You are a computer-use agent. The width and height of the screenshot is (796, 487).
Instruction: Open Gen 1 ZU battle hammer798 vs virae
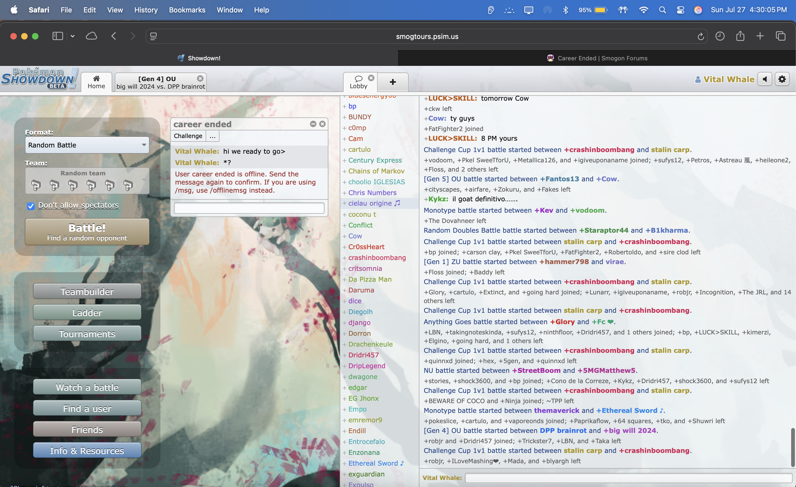[525, 262]
